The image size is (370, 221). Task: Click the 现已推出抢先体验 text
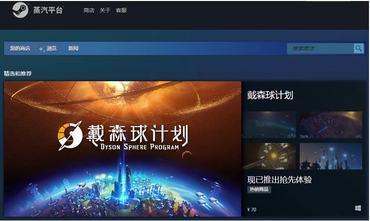[279, 180]
